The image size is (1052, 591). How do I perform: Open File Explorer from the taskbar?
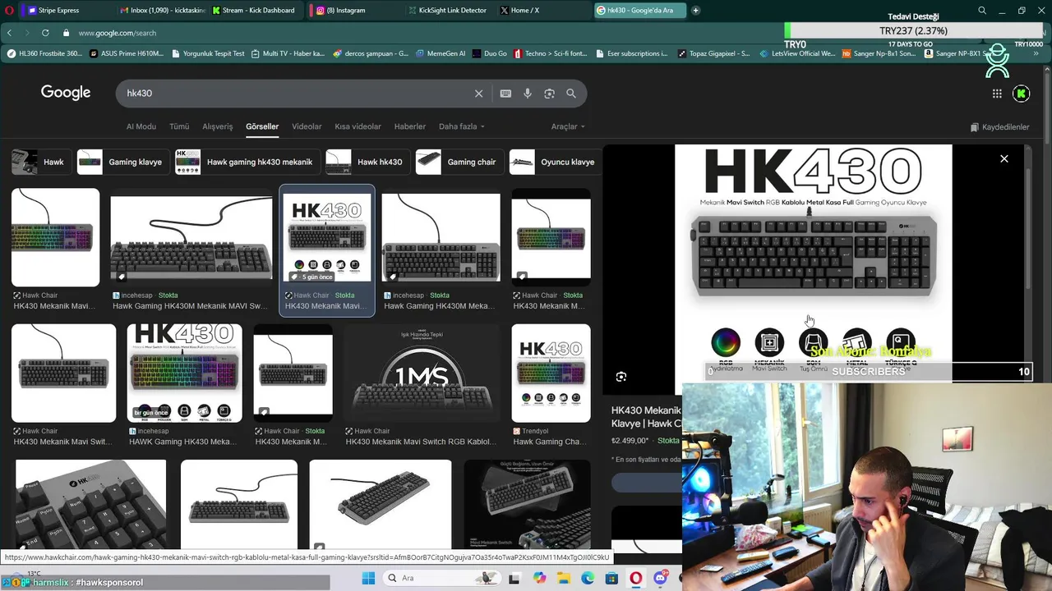tap(564, 578)
